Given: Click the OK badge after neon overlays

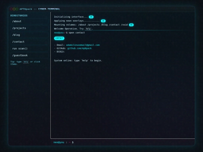Looking at the screenshot, I should point(103,21).
